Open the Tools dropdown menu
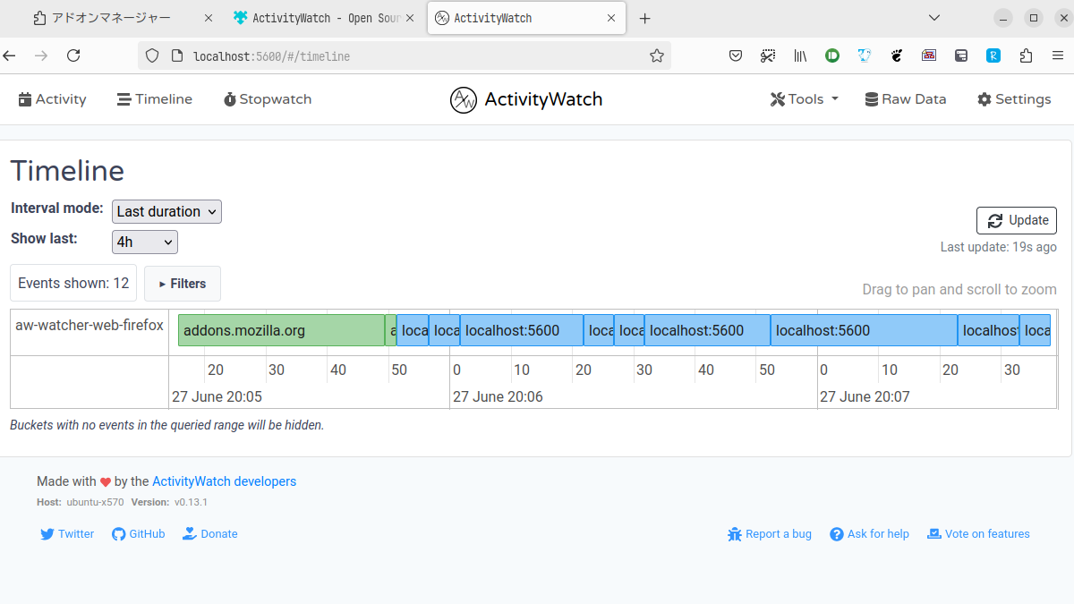 [x=803, y=98]
